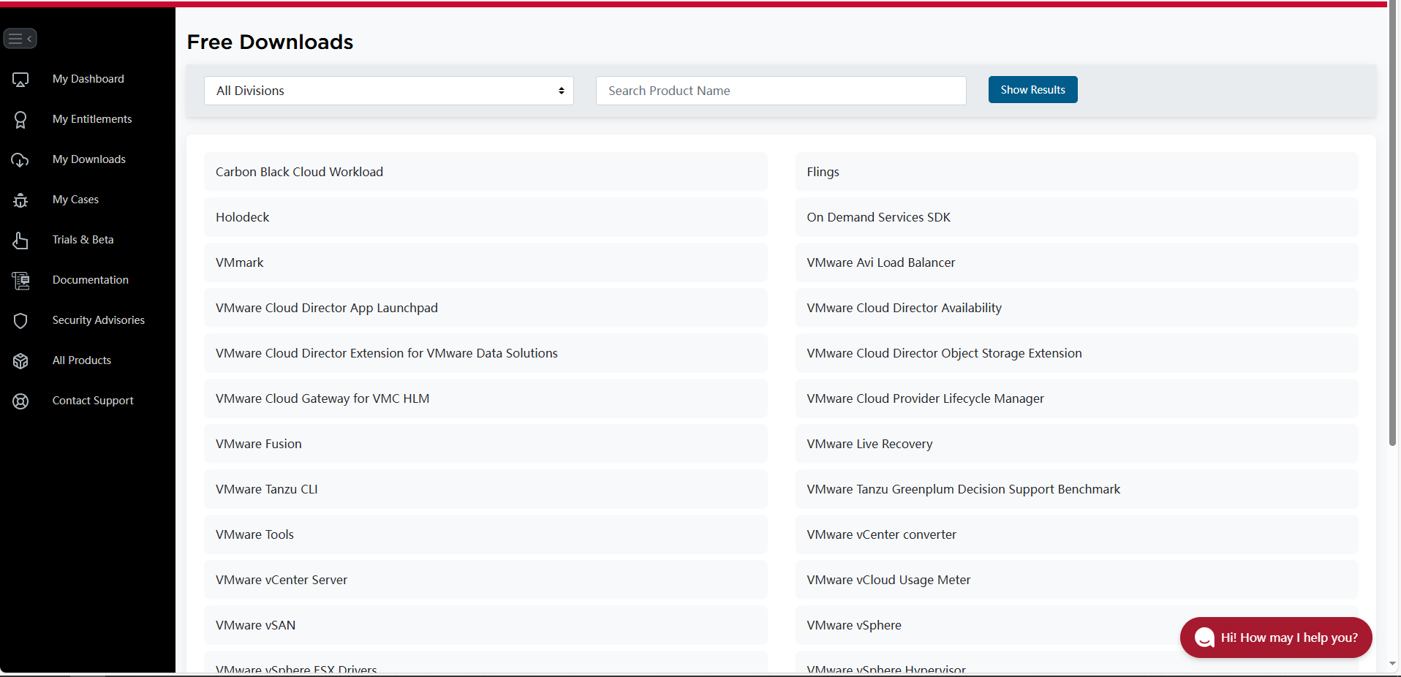Viewport: 1401px width, 677px height.
Task: Open VMware vCenter Server
Action: (x=486, y=580)
